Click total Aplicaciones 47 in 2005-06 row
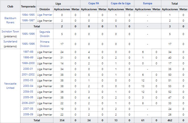 pos(170,97)
